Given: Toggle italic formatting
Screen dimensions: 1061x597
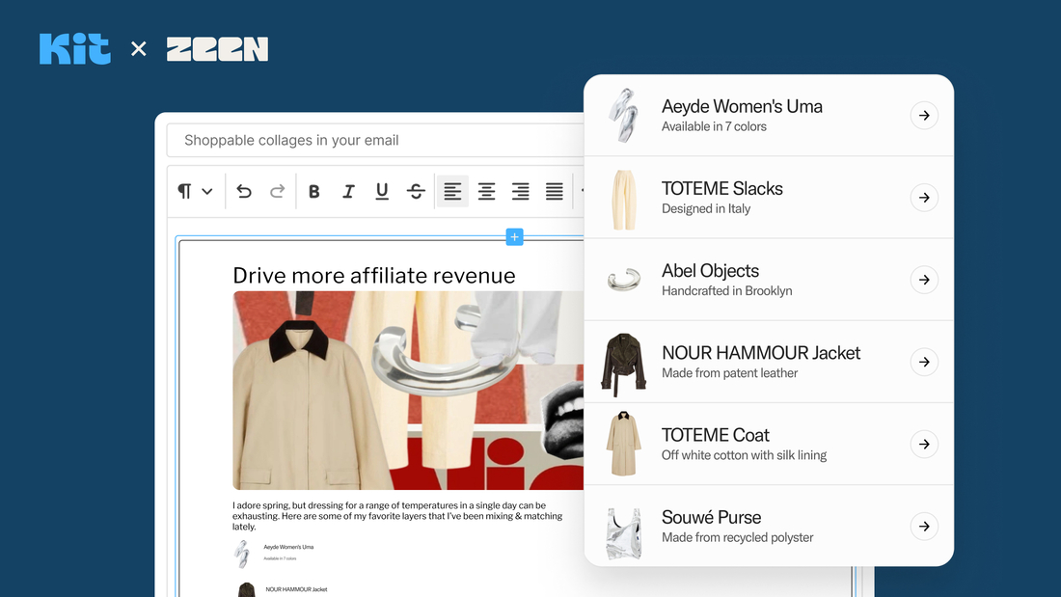Looking at the screenshot, I should [348, 192].
